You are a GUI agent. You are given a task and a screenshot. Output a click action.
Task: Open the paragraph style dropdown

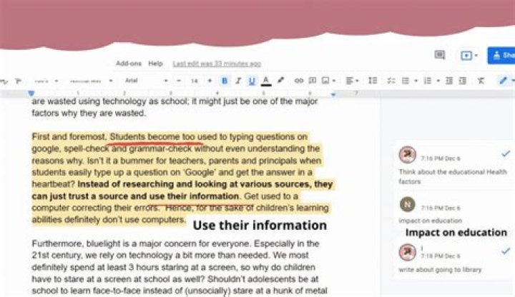click(x=91, y=81)
